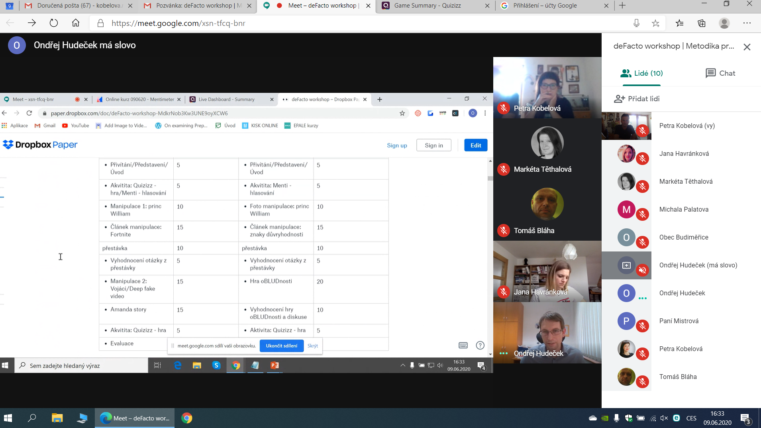
Task: Open the browser profile avatar
Action: [x=724, y=23]
